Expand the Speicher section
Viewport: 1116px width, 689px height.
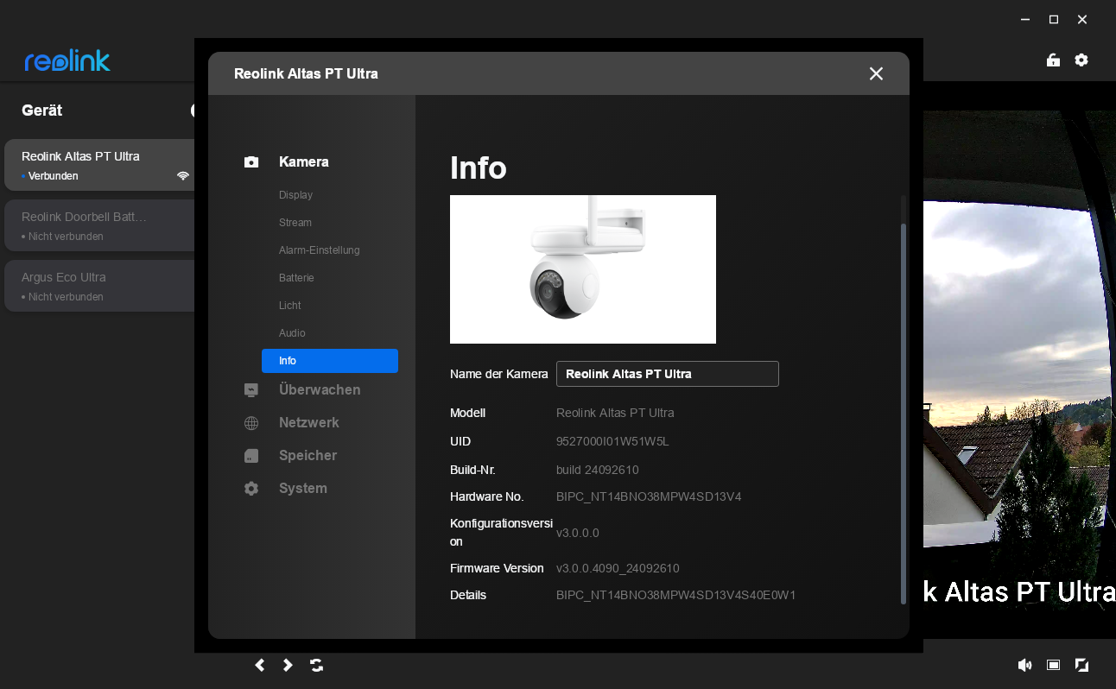(x=308, y=456)
